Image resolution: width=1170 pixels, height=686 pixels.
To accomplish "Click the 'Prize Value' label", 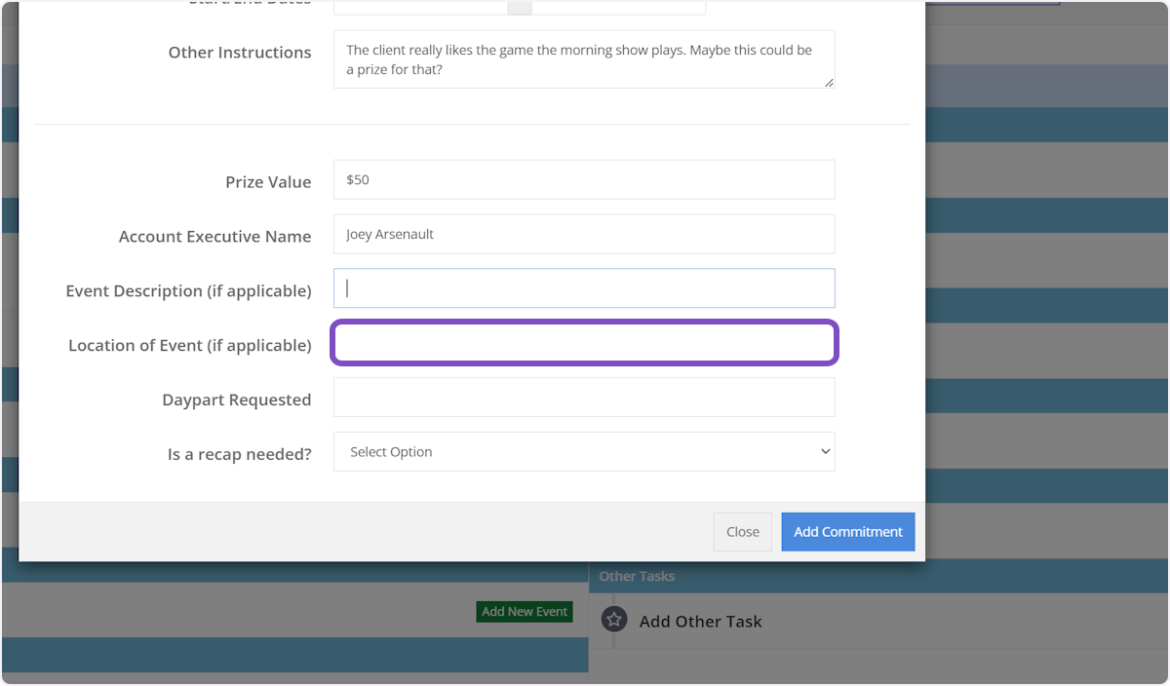I will (x=268, y=182).
